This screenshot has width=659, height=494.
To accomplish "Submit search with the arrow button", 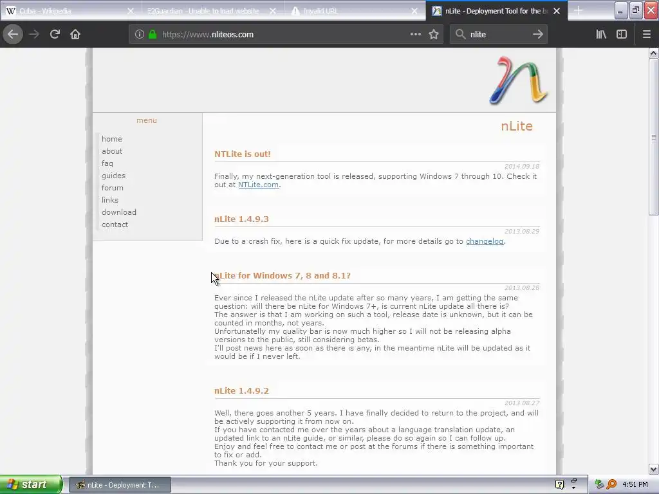I will 538,35.
